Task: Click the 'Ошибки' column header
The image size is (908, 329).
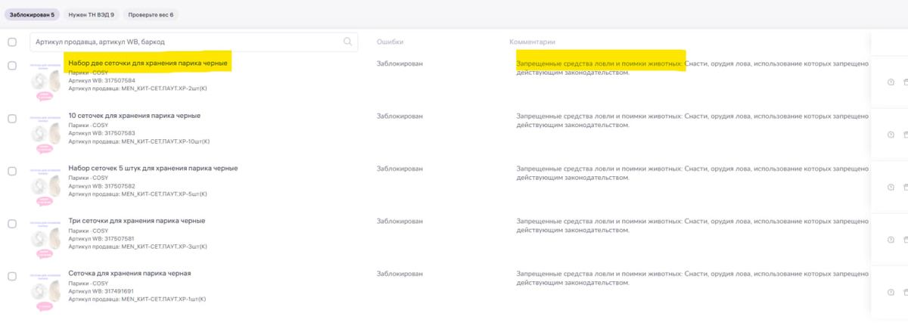Action: (x=390, y=42)
